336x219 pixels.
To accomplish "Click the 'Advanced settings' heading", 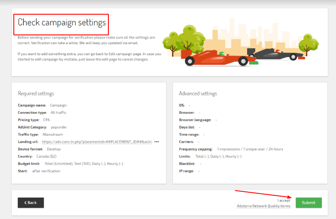I will (x=198, y=94).
